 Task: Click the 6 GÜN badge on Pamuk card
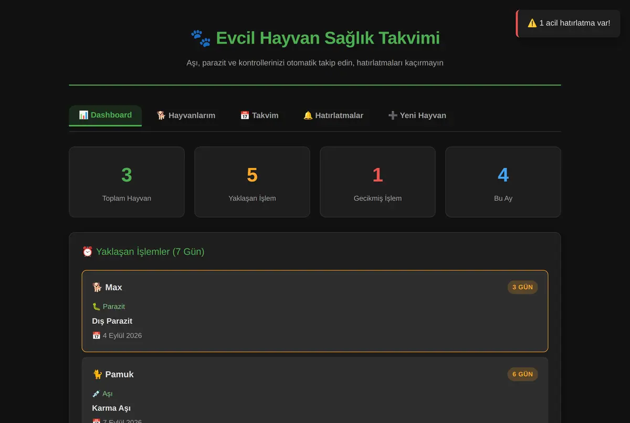pyautogui.click(x=522, y=374)
